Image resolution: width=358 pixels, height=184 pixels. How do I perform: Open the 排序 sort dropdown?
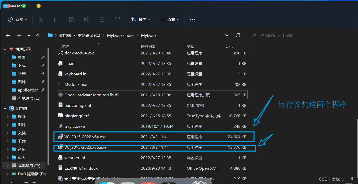click(x=141, y=19)
